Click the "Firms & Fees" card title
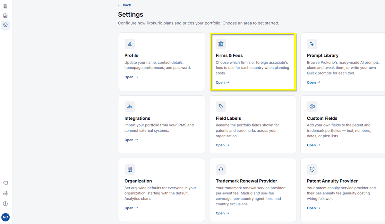Image resolution: width=385 pixels, height=224 pixels. [x=229, y=56]
